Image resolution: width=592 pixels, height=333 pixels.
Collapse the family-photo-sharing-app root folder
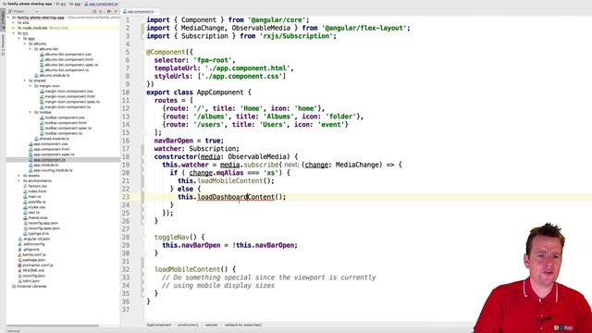9,18
